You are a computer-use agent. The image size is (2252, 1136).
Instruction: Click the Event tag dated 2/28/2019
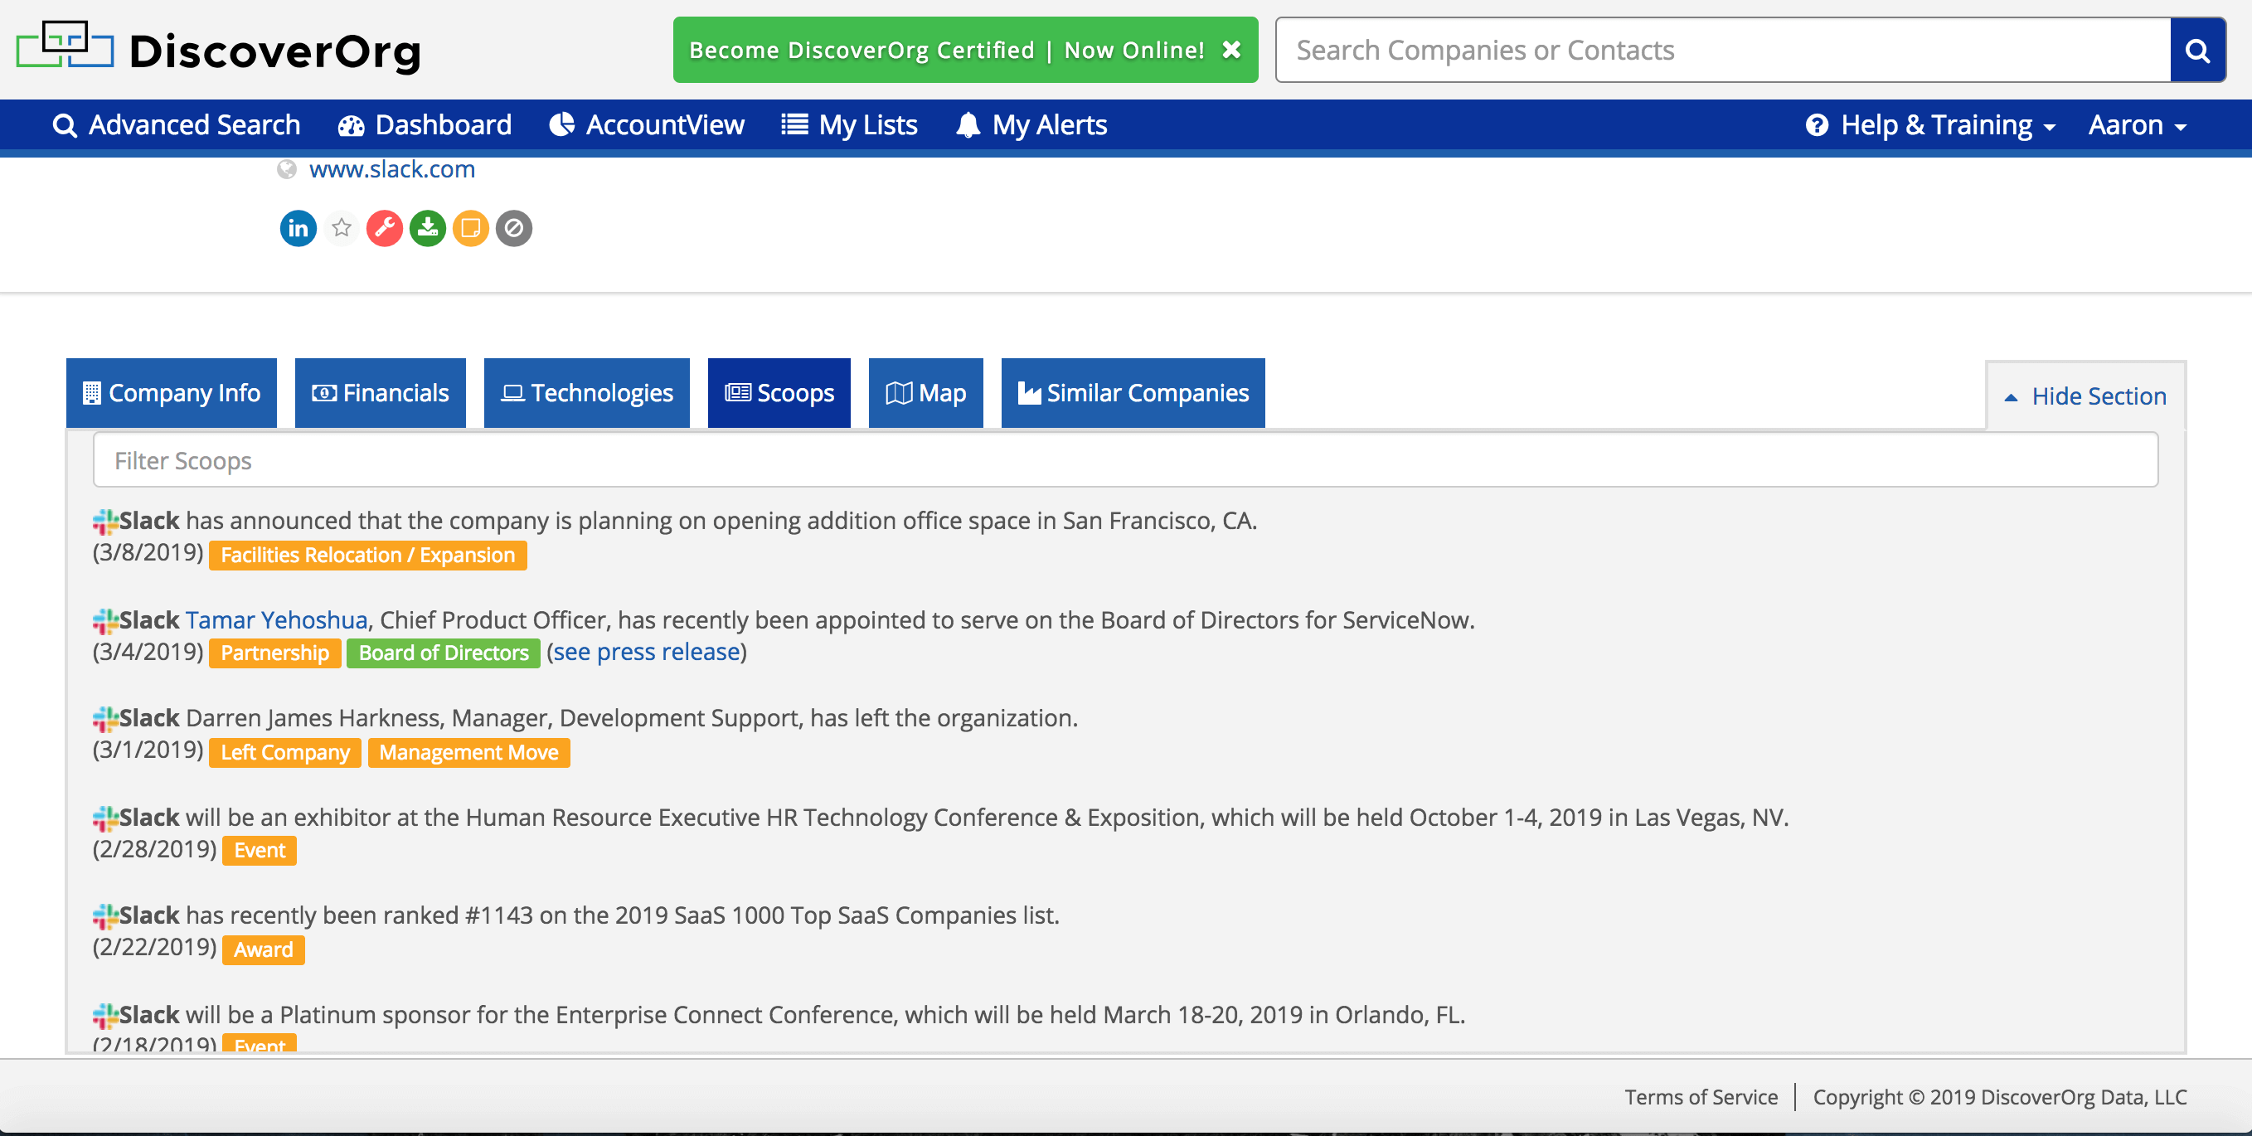click(x=260, y=850)
